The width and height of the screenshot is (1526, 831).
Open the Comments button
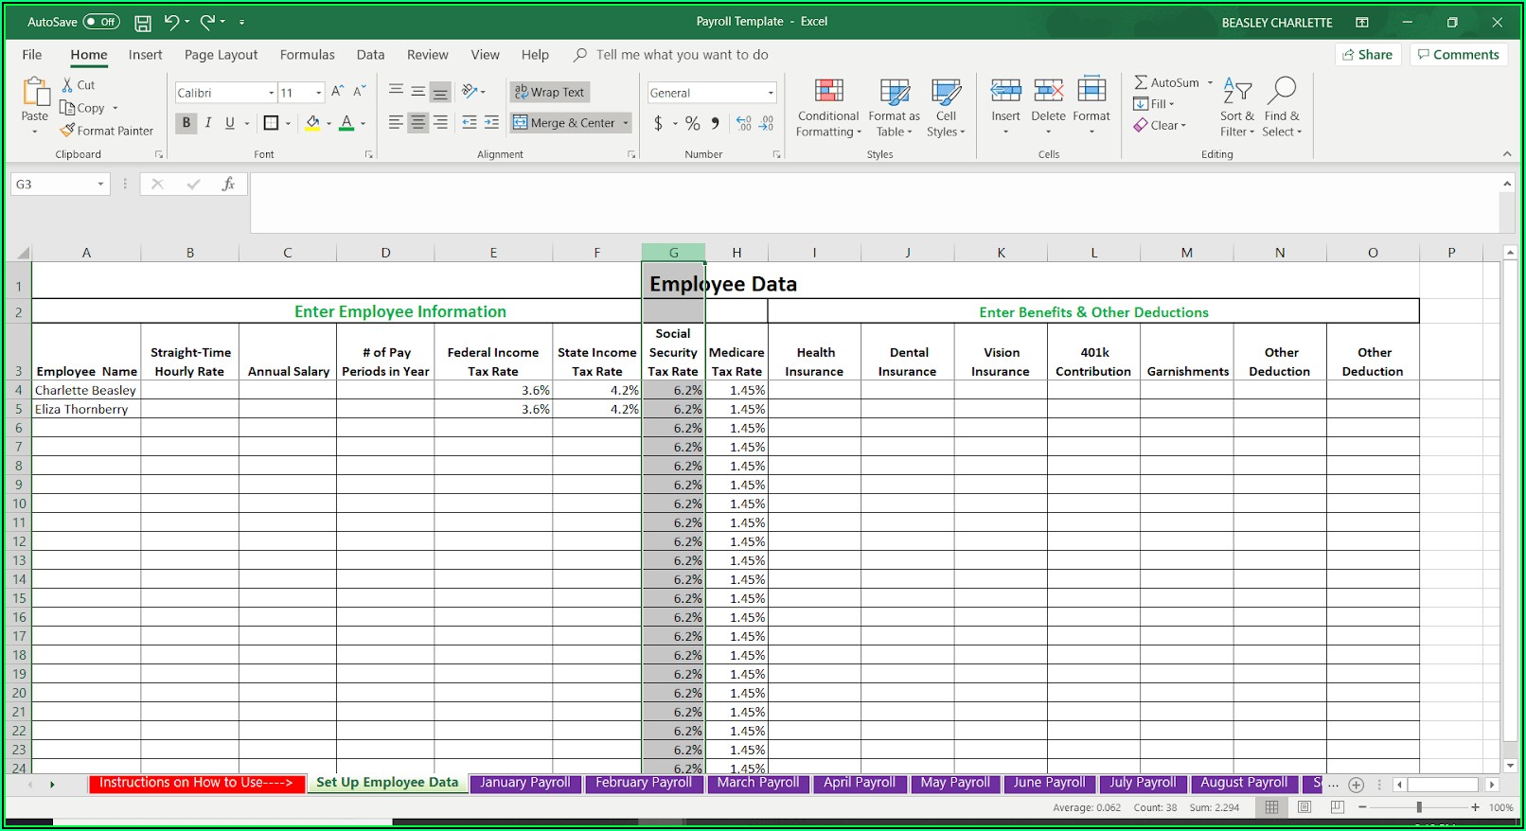[x=1458, y=55]
